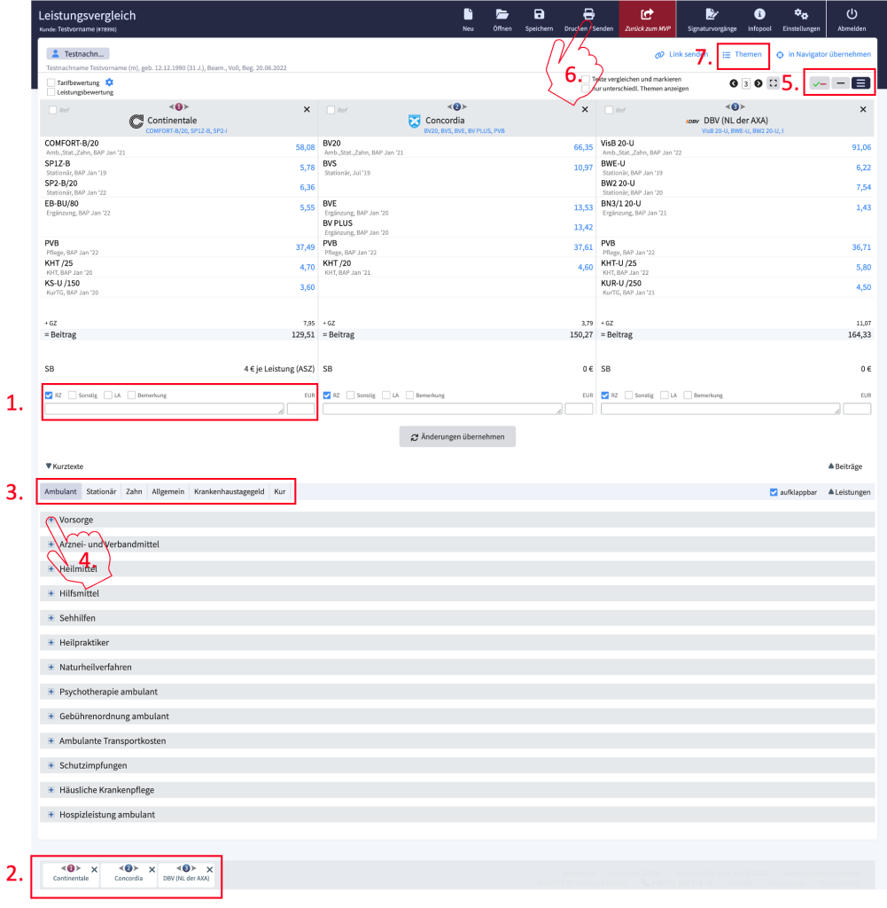The image size is (887, 908).
Task: Expand the Heilpraktiker section
Action: (51, 643)
